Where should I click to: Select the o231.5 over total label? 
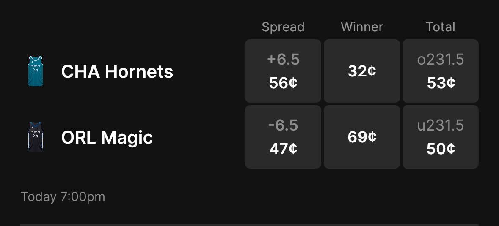coord(441,60)
